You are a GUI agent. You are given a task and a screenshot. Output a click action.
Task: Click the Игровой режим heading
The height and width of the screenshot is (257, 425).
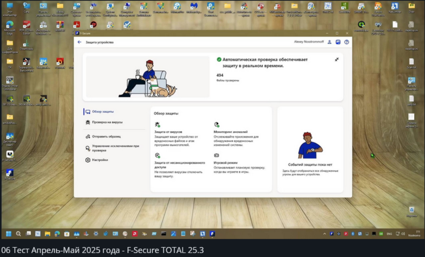[225, 163]
